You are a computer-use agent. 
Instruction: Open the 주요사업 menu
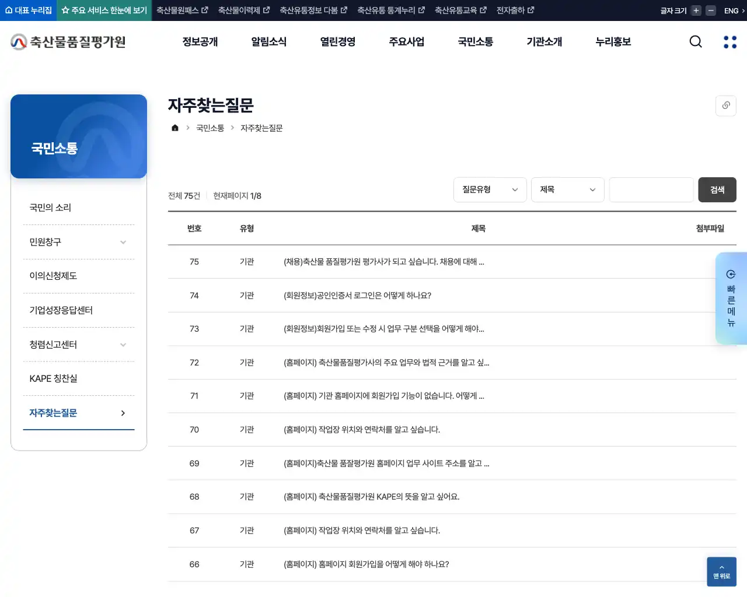coord(407,41)
